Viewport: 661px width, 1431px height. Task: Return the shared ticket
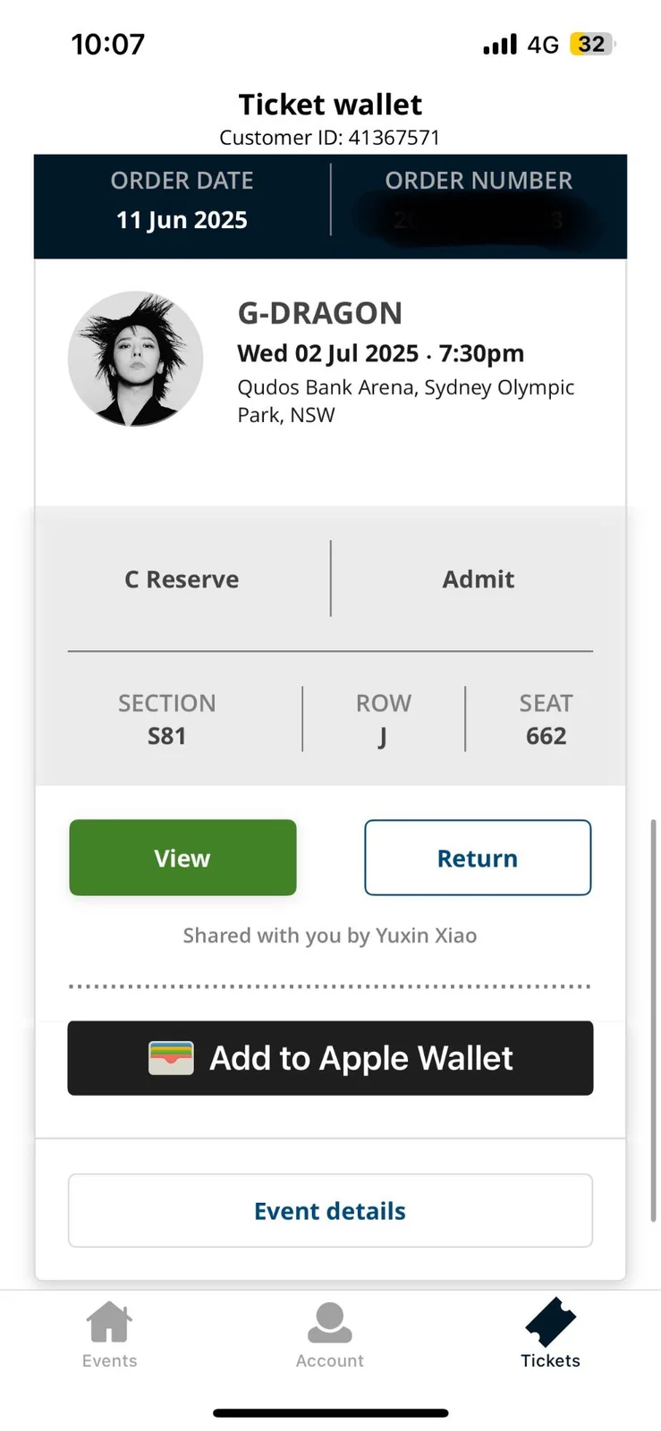coord(478,858)
